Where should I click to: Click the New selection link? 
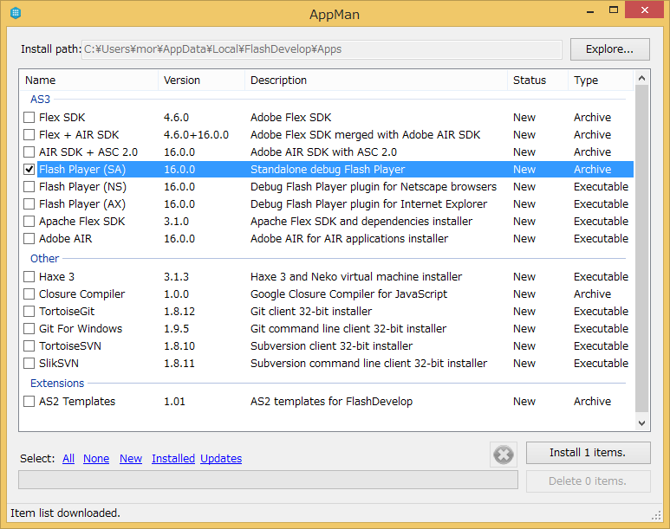pyautogui.click(x=131, y=459)
